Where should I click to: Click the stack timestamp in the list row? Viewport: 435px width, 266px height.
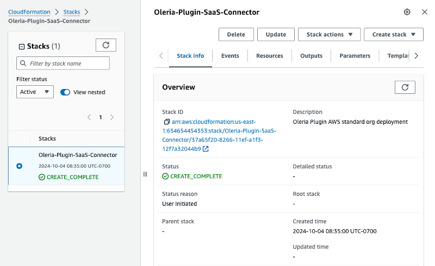[74, 166]
